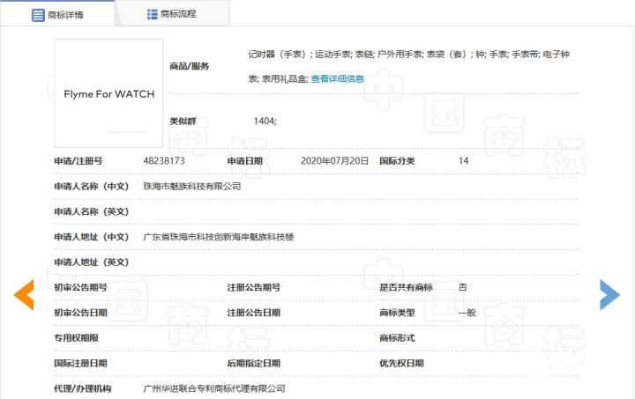Click the 代理/办理机构 label
The image size is (635, 399).
82,388
